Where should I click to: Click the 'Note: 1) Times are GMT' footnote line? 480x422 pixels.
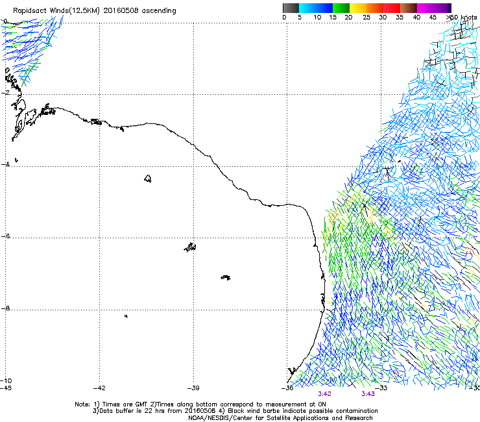(x=200, y=404)
